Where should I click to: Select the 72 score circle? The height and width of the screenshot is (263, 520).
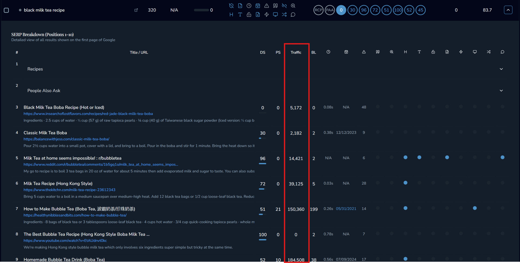375,10
